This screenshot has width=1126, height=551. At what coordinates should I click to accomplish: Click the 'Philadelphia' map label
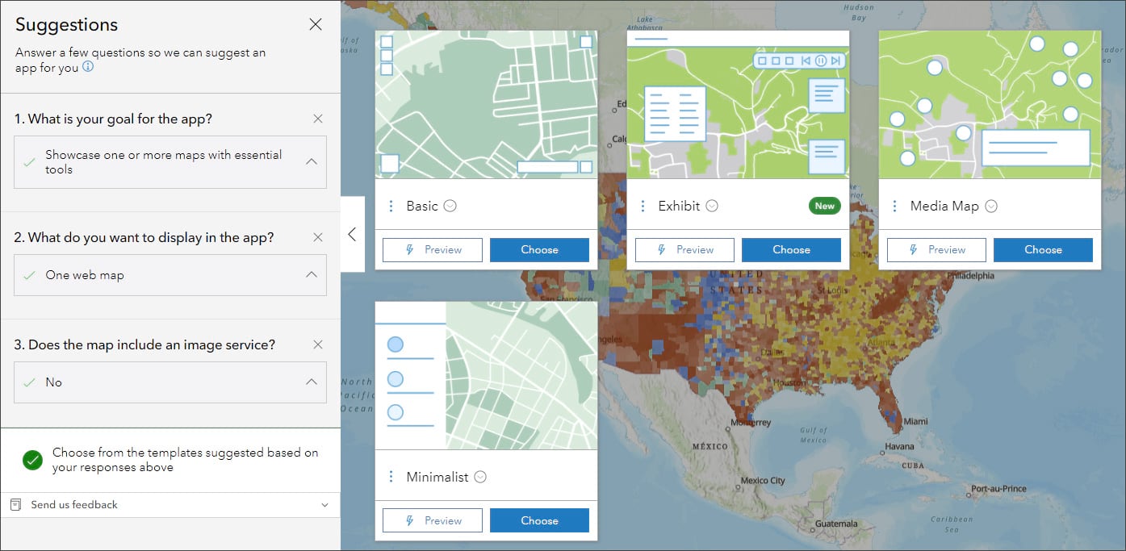[969, 275]
